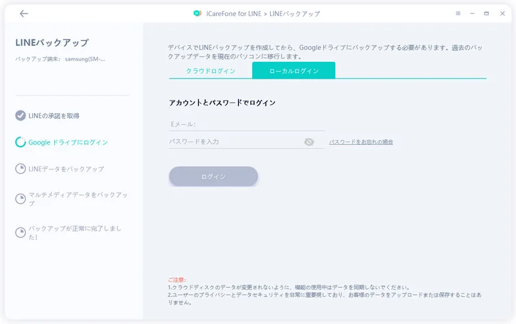Select the ローカルログイン tab
Viewport: 516px width, 324px height.
(293, 71)
